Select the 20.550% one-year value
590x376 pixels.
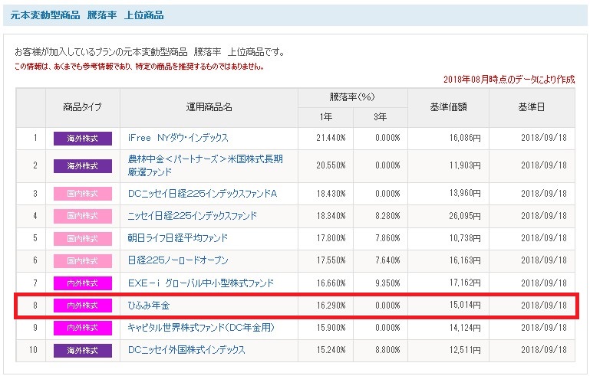point(331,165)
